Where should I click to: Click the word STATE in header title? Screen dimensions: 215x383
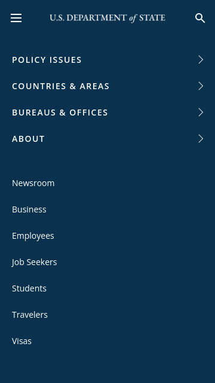pyautogui.click(x=152, y=18)
